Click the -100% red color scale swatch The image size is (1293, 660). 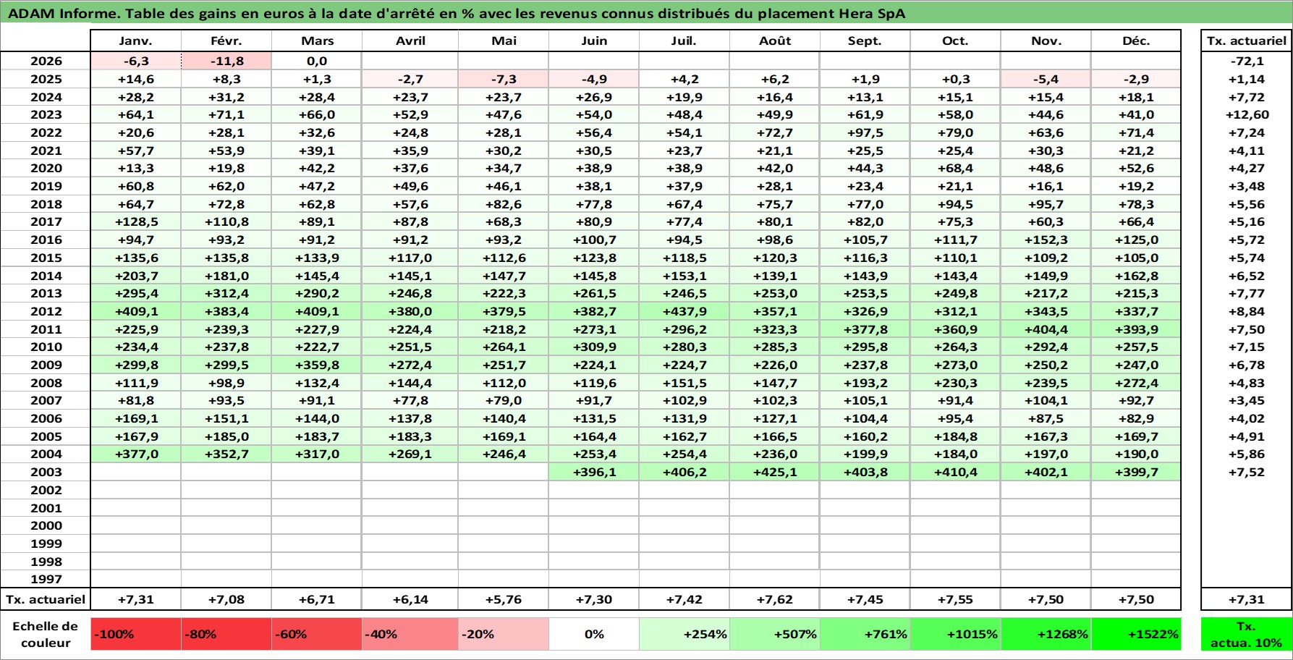click(x=136, y=634)
